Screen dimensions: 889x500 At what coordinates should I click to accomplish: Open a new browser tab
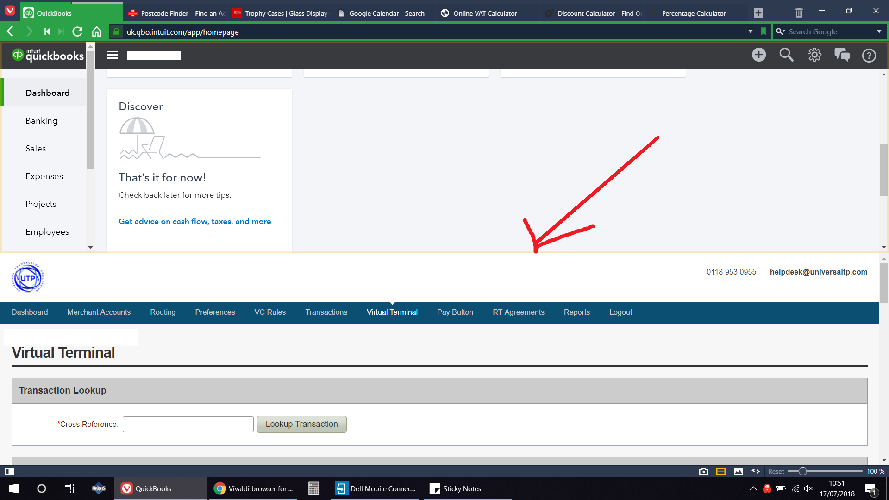(758, 13)
